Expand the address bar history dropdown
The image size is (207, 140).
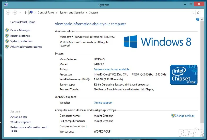[x=193, y=13]
